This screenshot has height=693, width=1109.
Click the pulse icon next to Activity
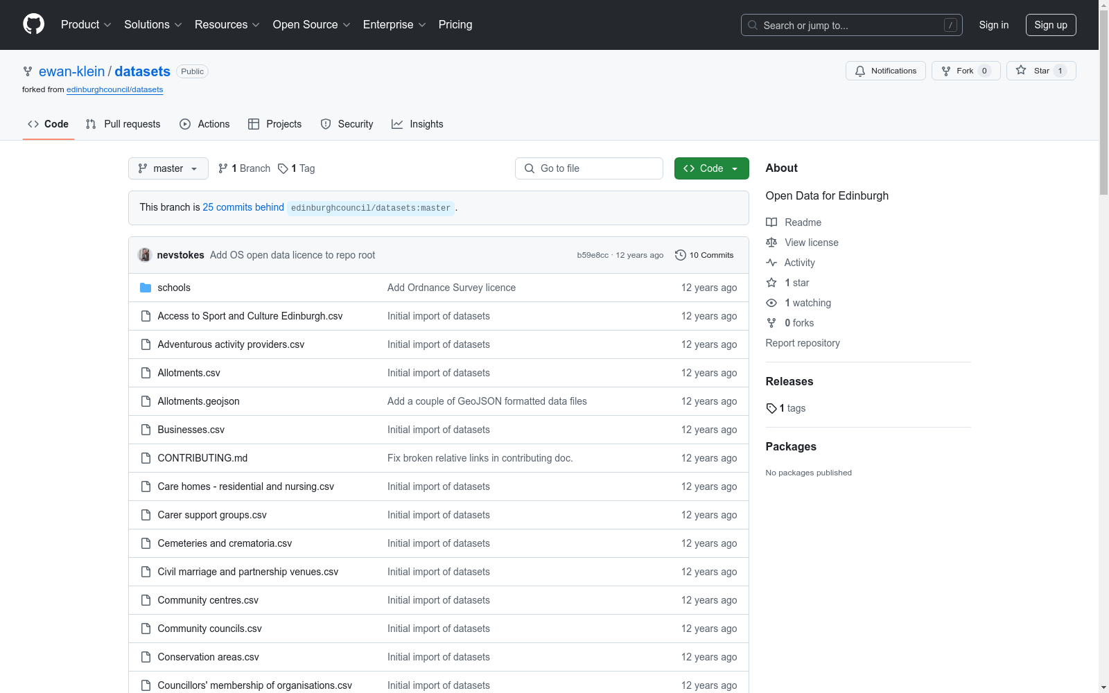click(771, 263)
